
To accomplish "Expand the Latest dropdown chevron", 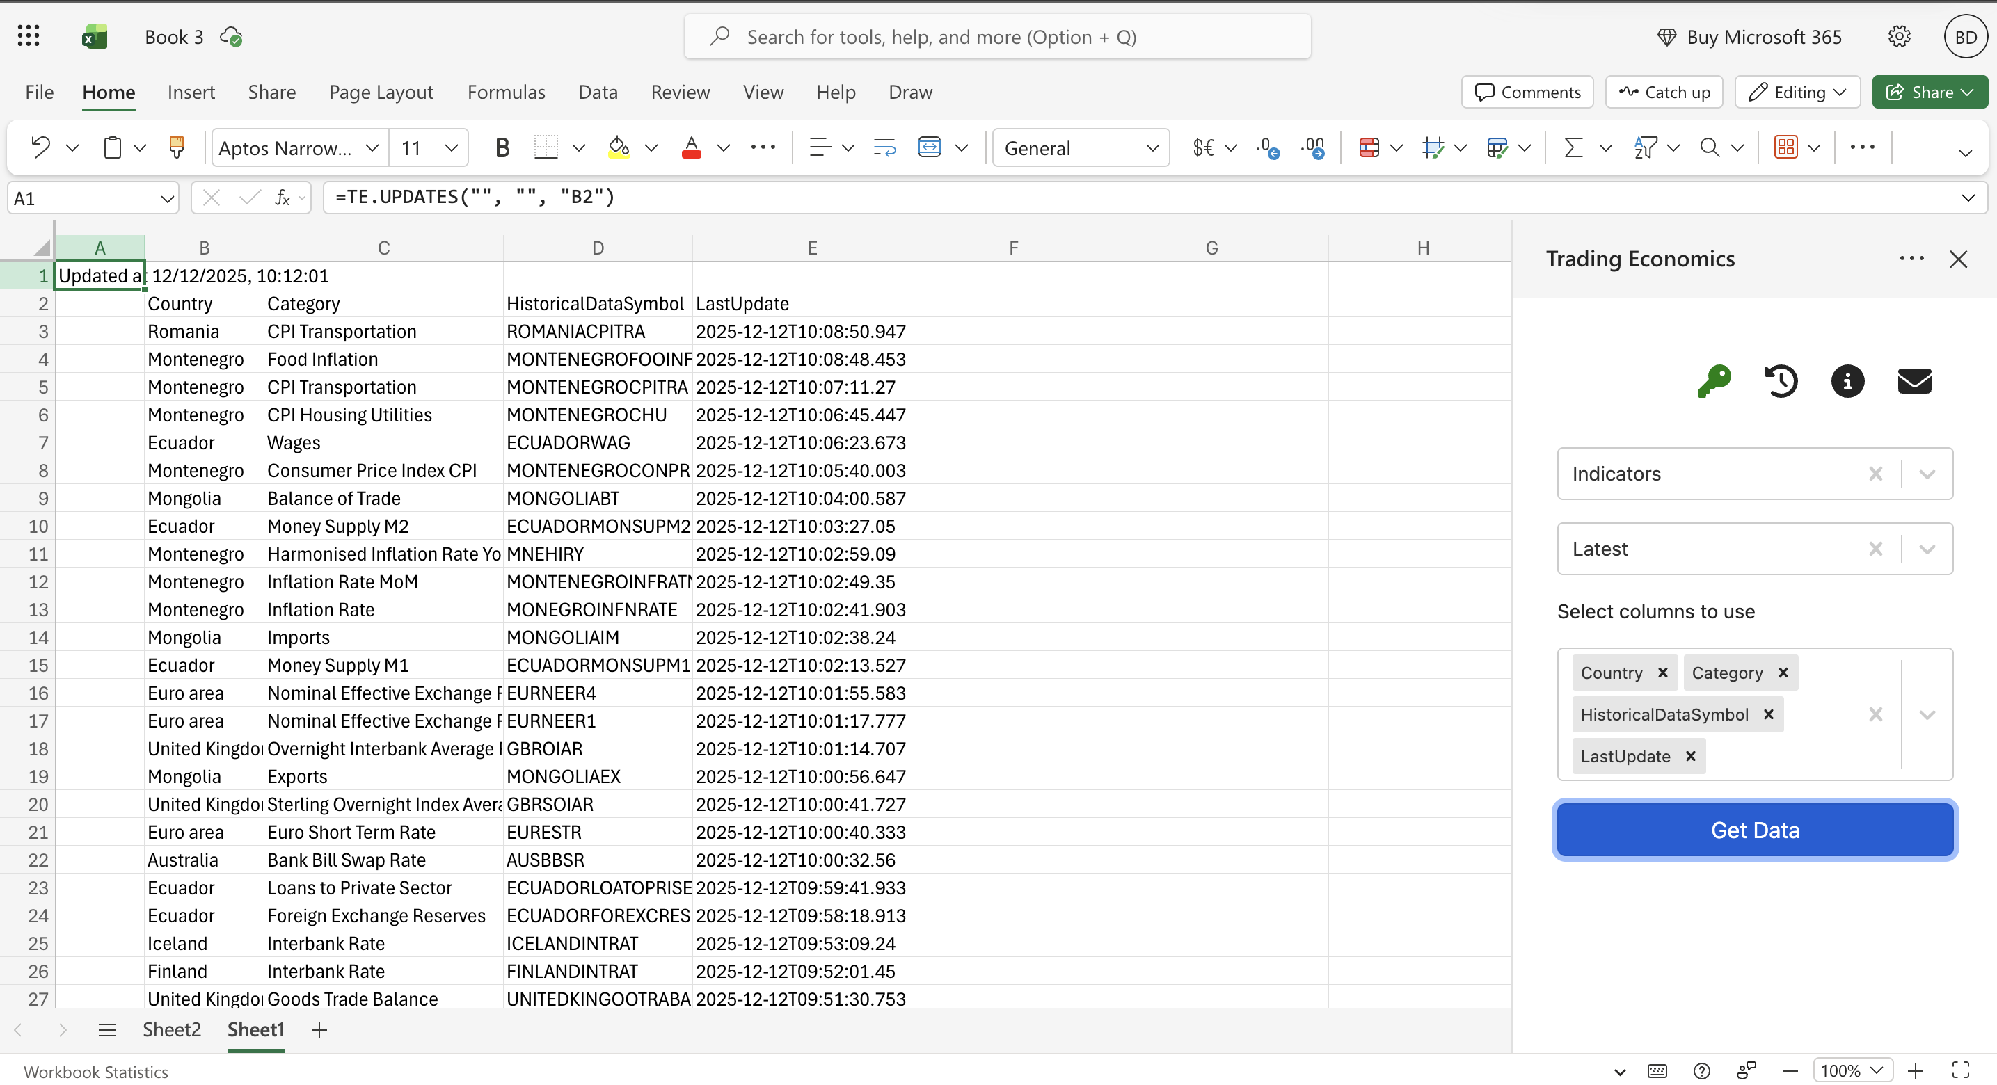I will (x=1927, y=549).
